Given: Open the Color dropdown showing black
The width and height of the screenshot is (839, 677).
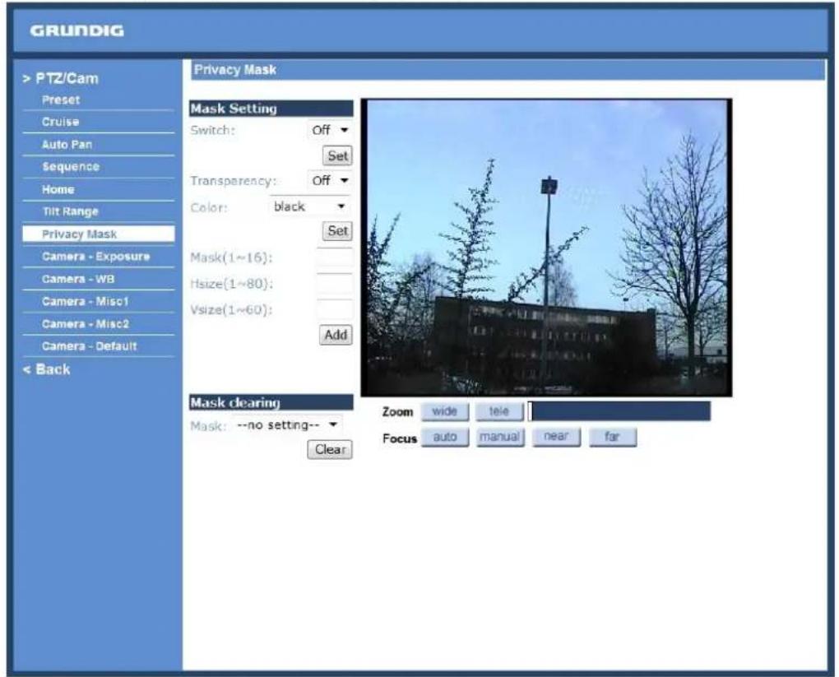Looking at the screenshot, I should coord(310,206).
